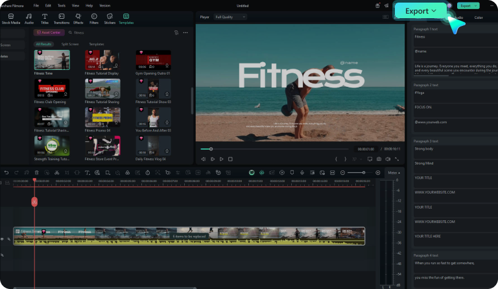This screenshot has width=498, height=289.
Task: Take a snapshot with the camera icon
Action: [x=379, y=159]
